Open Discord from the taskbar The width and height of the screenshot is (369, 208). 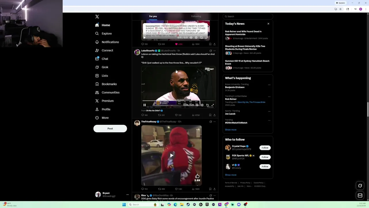point(239,205)
